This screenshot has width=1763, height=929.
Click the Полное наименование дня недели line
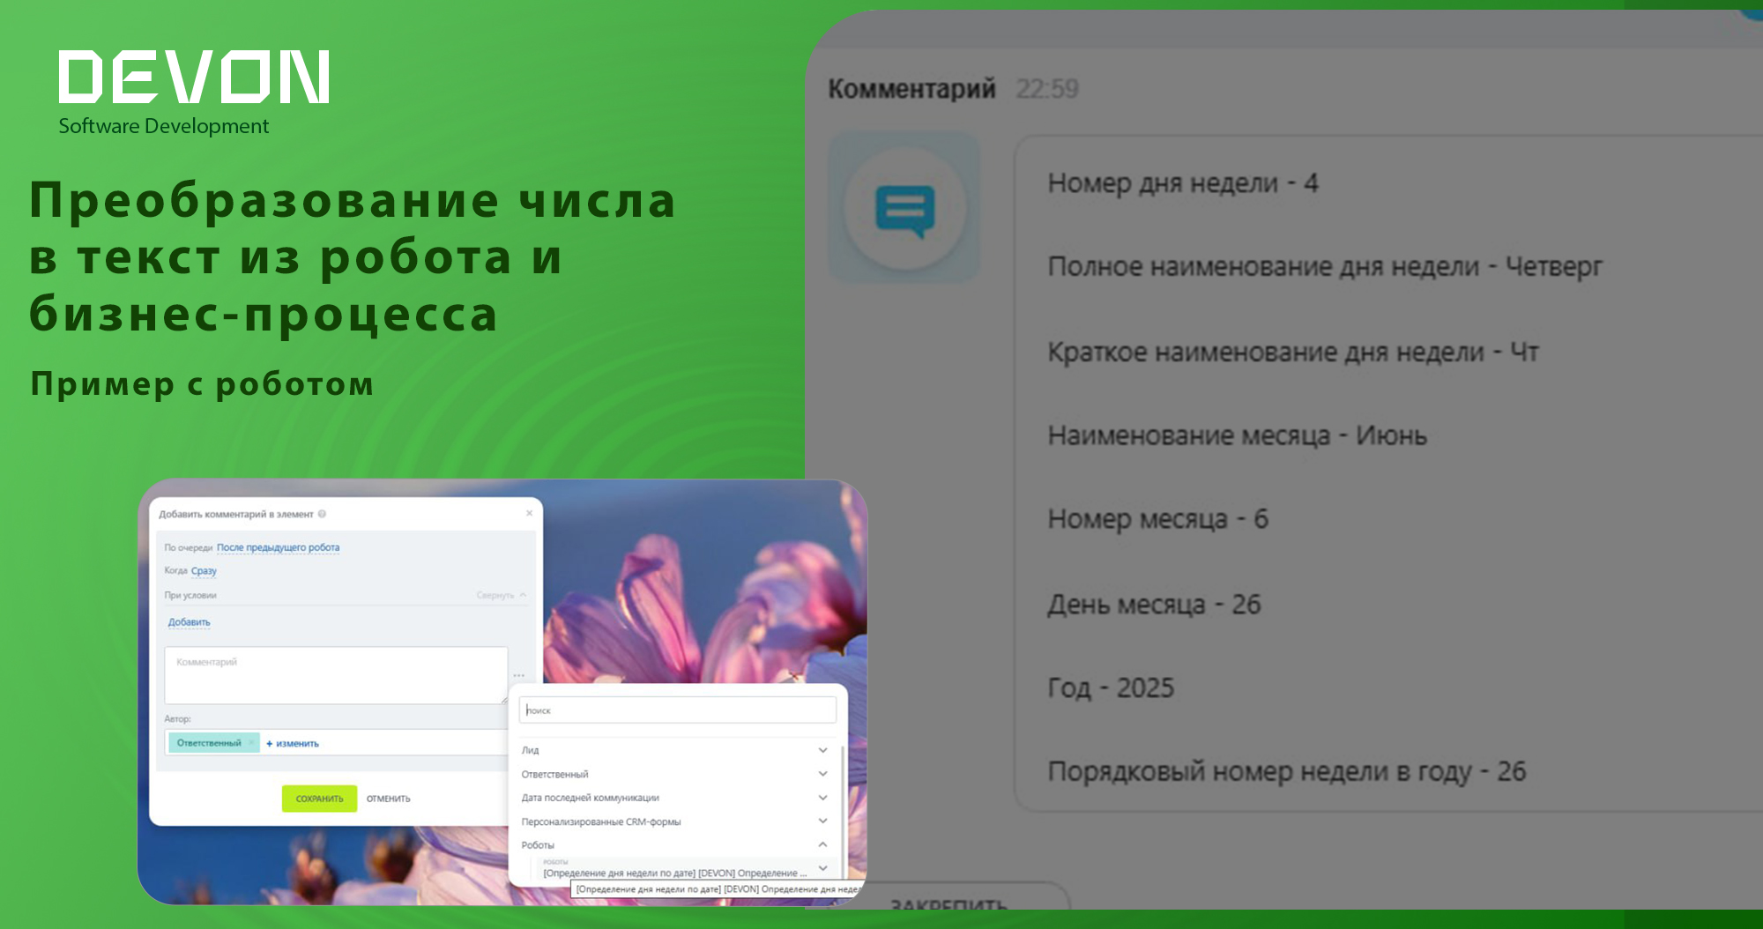1325,266
